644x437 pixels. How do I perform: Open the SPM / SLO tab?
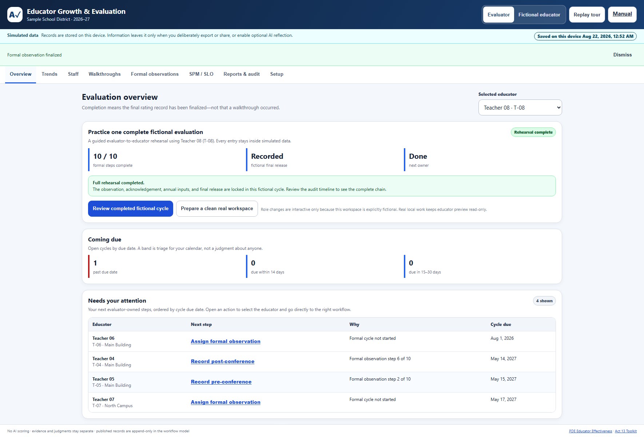(x=201, y=74)
